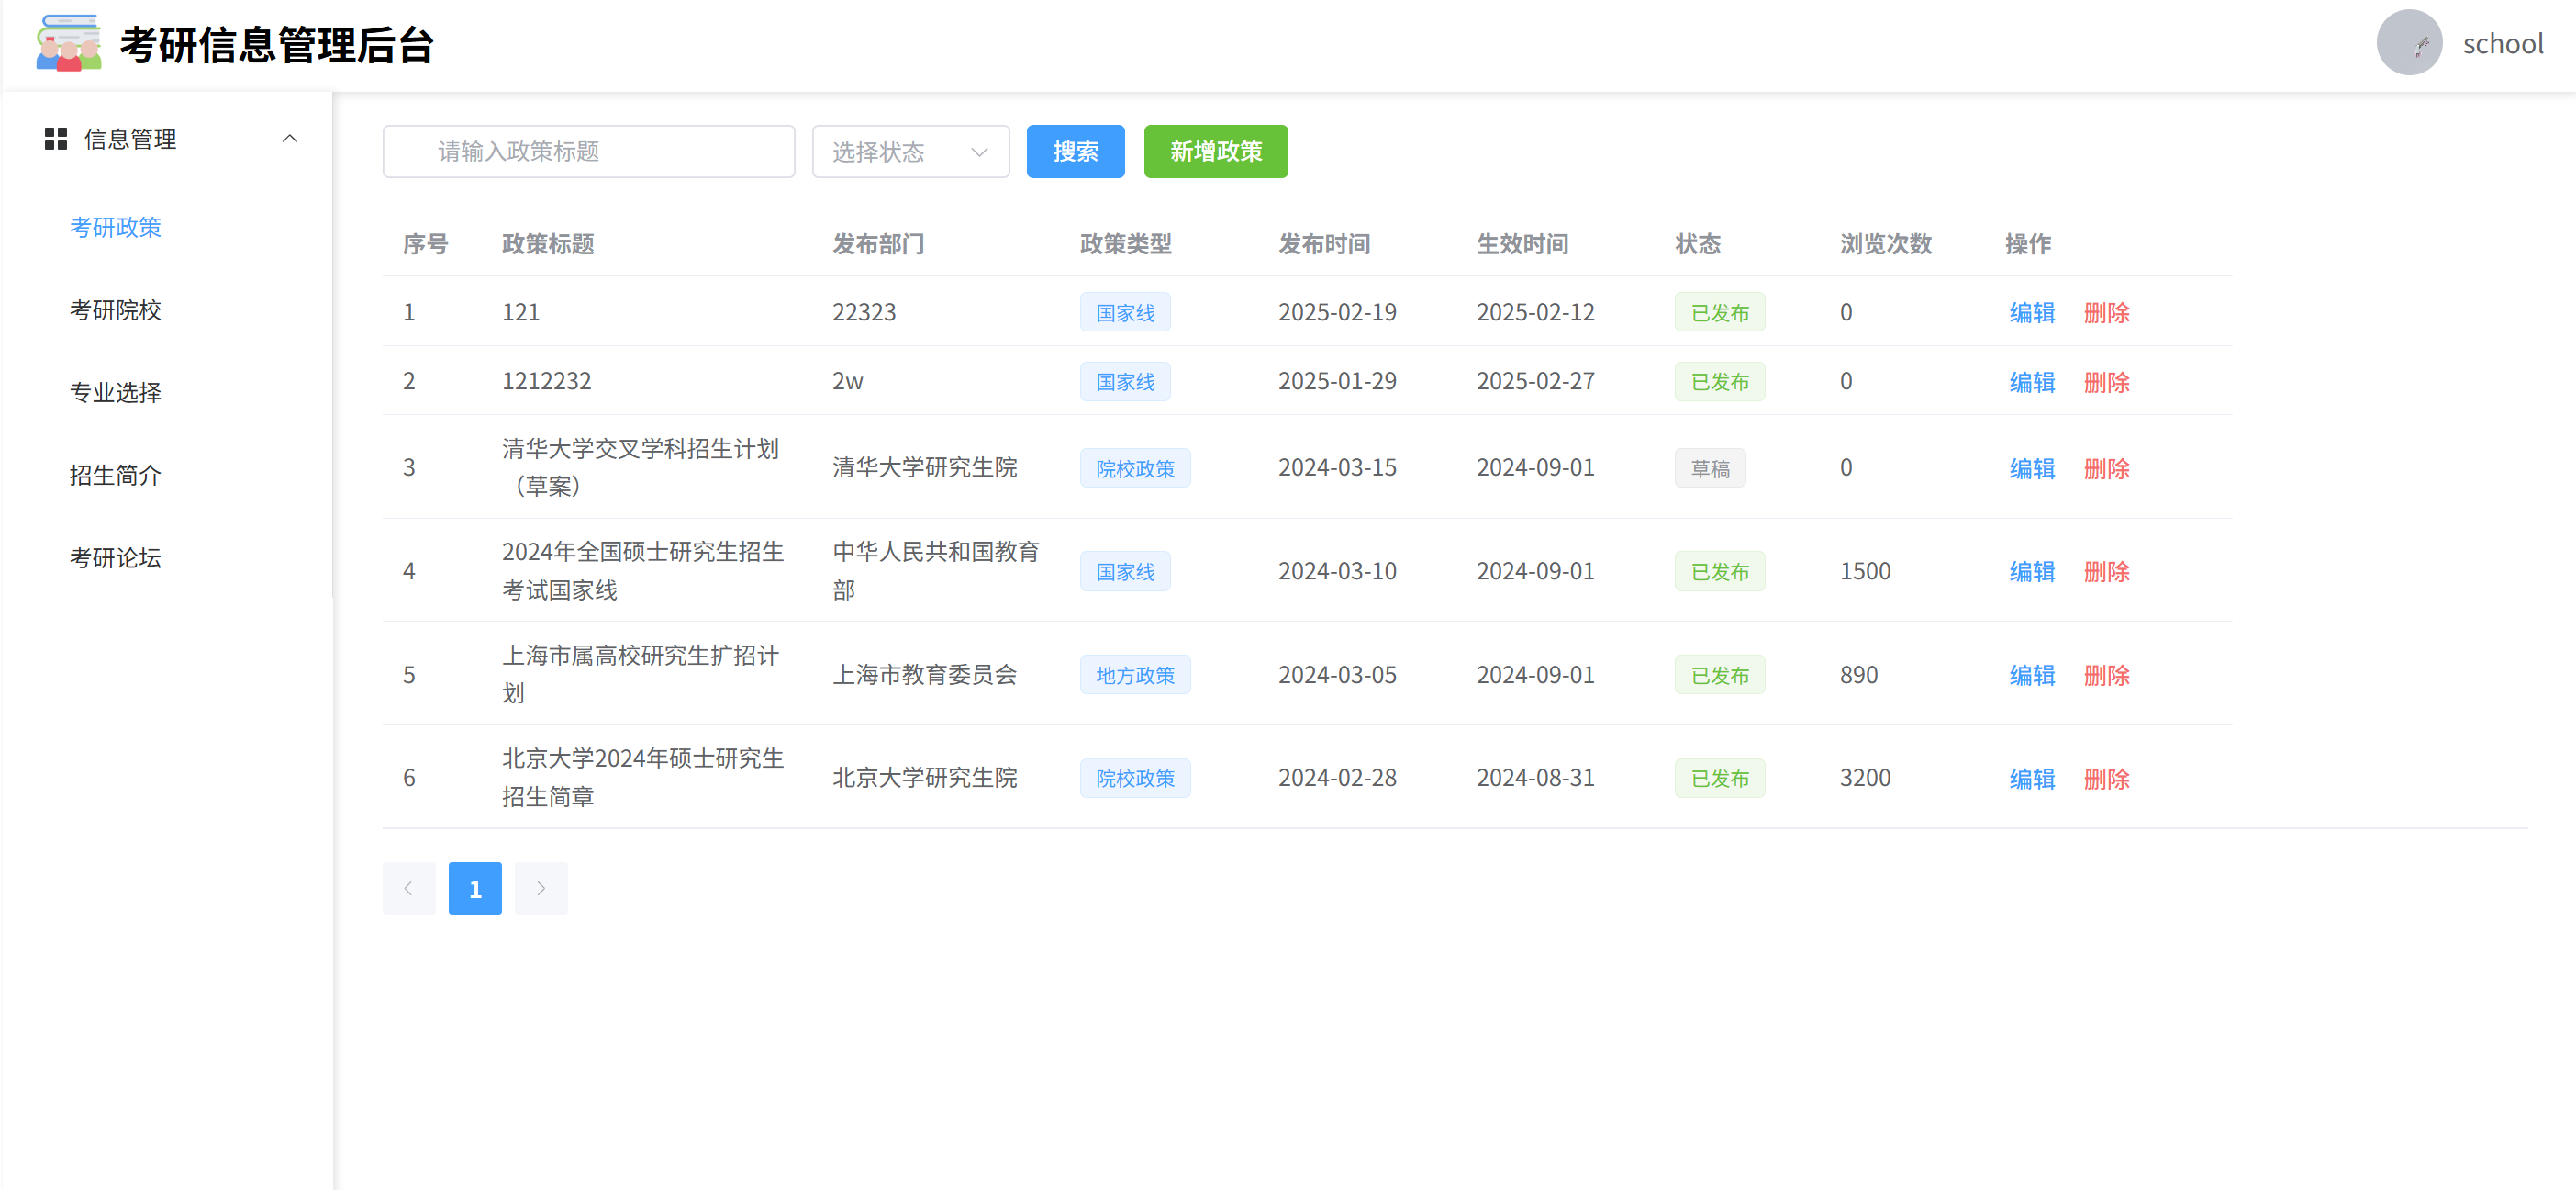Image resolution: width=2576 pixels, height=1190 pixels.
Task: Open the 专业选择 menu item
Action: tap(116, 392)
